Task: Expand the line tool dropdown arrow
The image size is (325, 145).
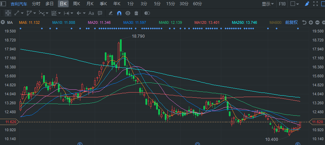Action: click(x=22, y=13)
